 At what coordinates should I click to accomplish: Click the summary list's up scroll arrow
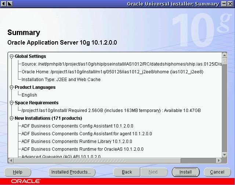pyautogui.click(x=224, y=55)
